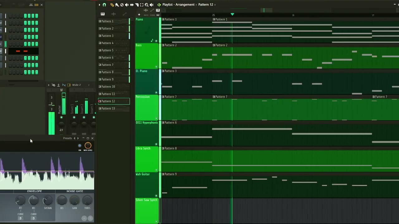Show audio clips filter in picker header
The width and height of the screenshot is (399, 224).
pyautogui.click(x=113, y=14)
